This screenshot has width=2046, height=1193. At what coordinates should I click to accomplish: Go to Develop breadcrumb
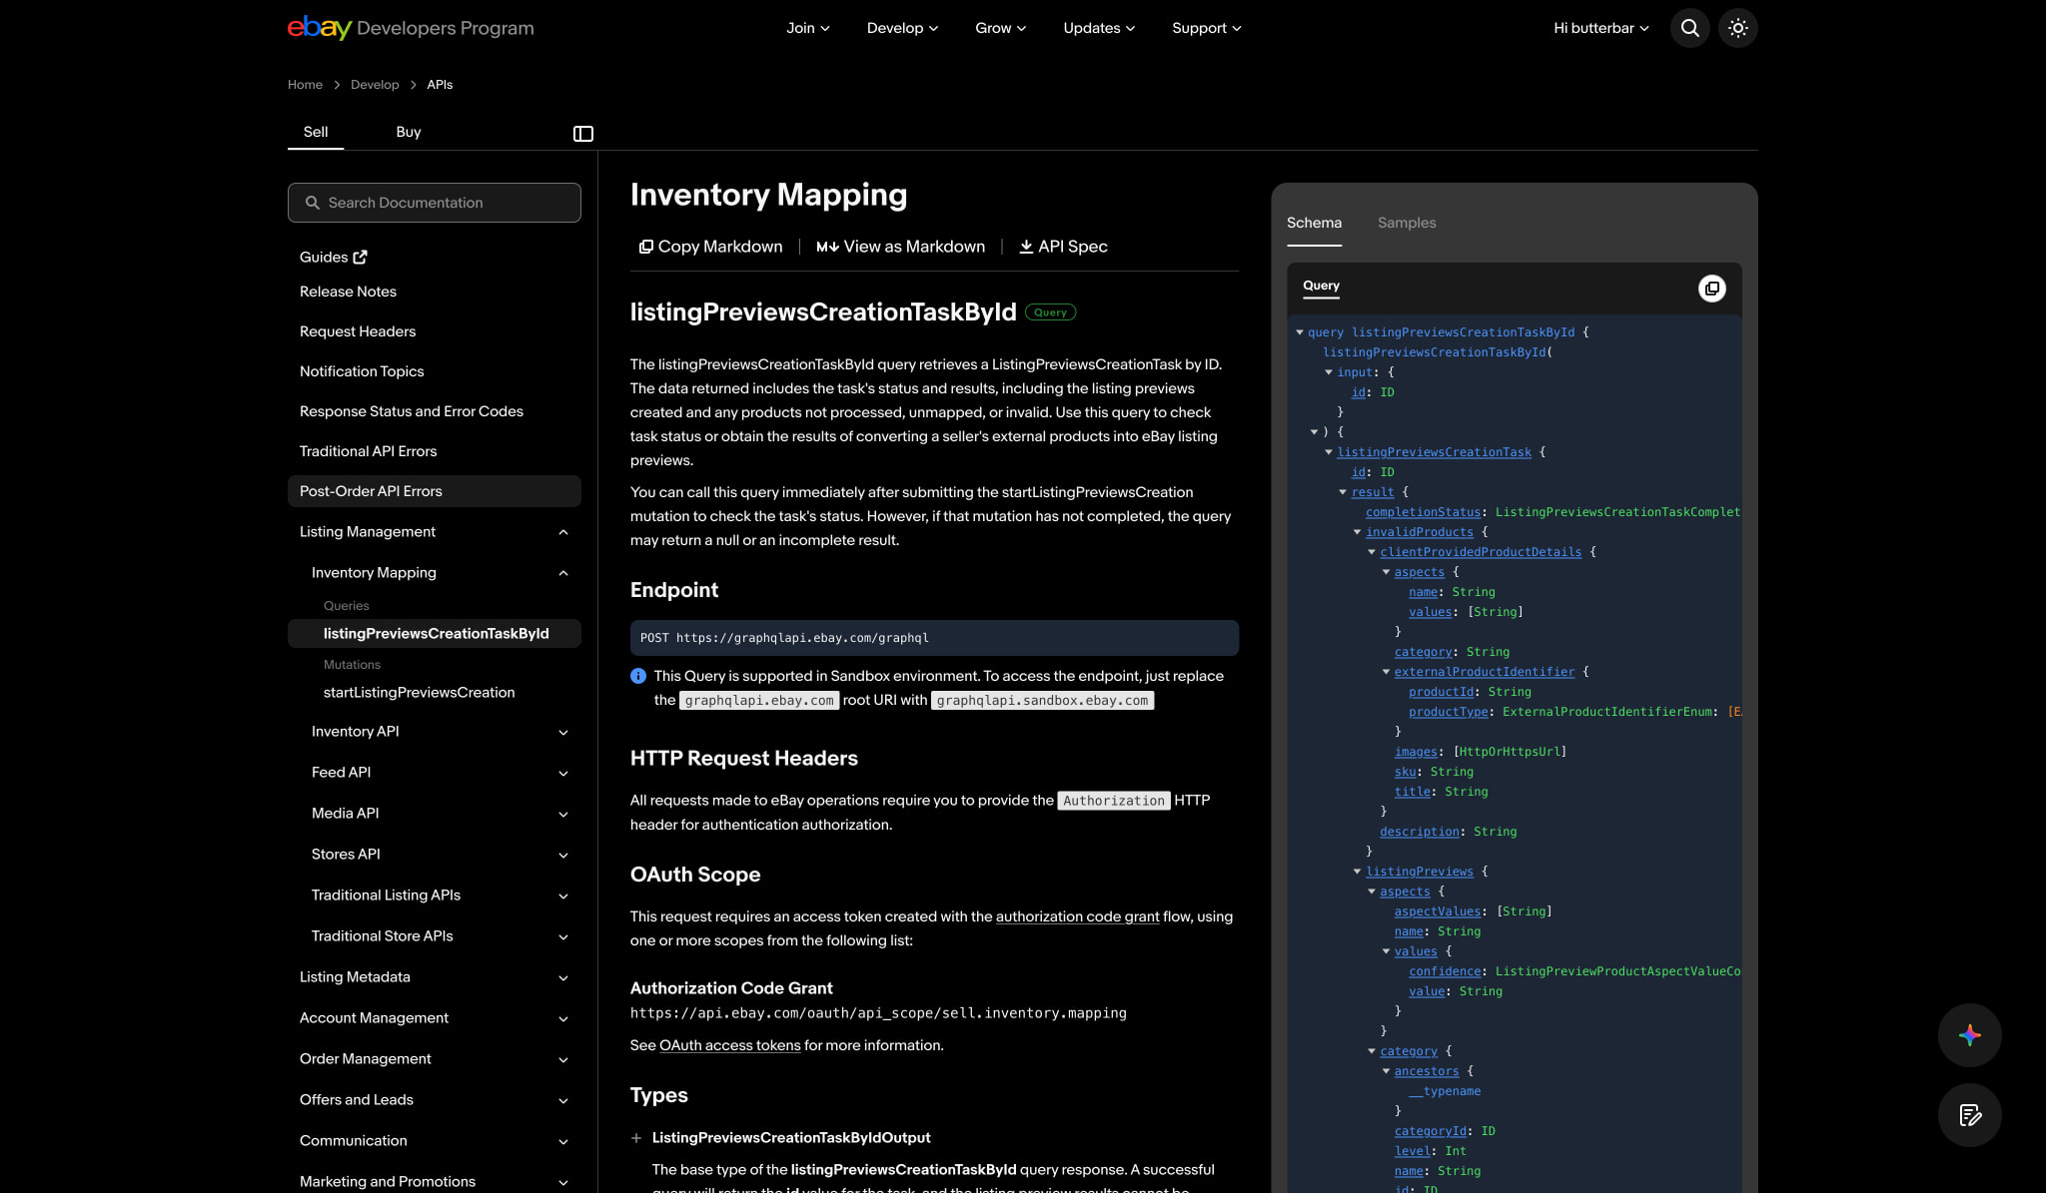coord(375,85)
